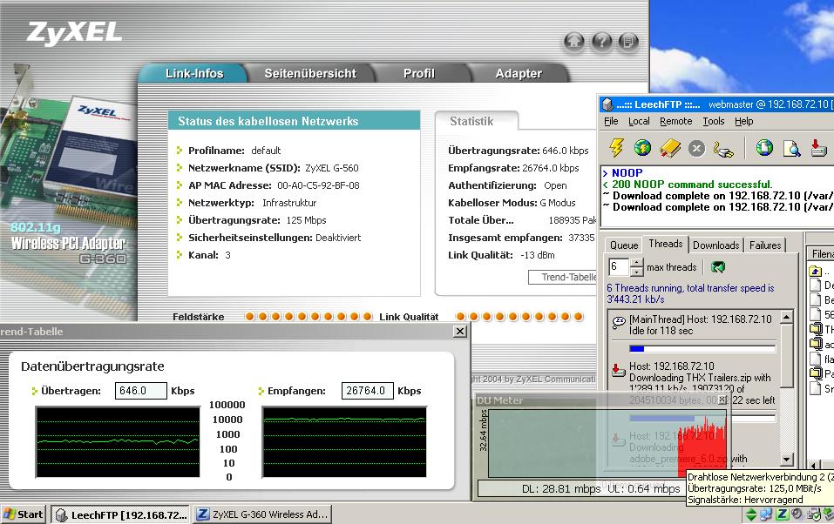Decrease max threads with down arrow
The image size is (834, 524).
click(636, 272)
